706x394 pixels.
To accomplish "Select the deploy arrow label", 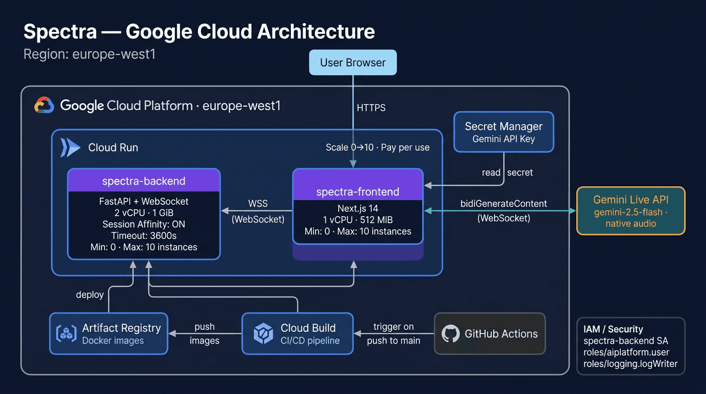I will [90, 294].
